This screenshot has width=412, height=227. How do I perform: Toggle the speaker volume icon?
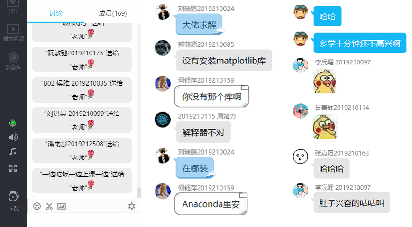[x=13, y=137]
